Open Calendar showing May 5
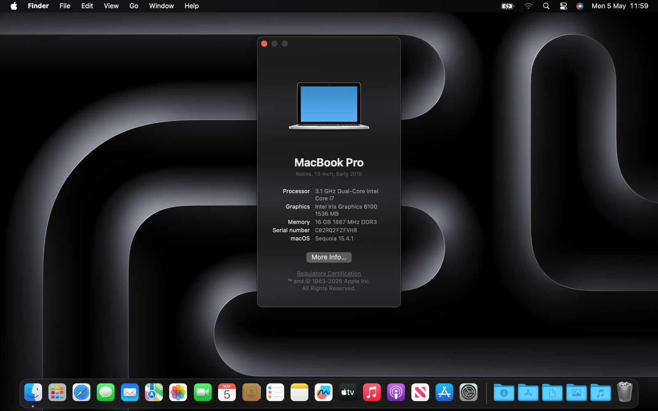Screen dimensions: 658x411 point(227,393)
